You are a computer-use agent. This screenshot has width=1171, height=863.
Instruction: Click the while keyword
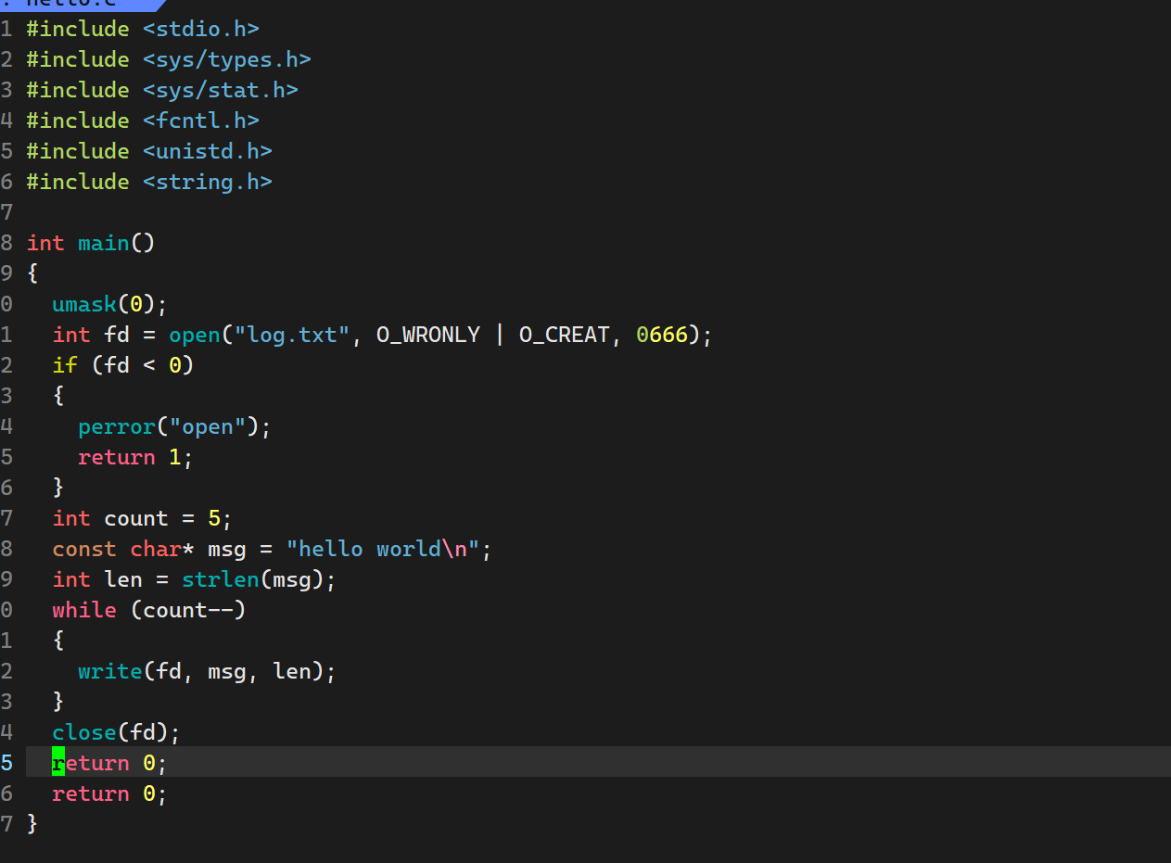pos(84,610)
